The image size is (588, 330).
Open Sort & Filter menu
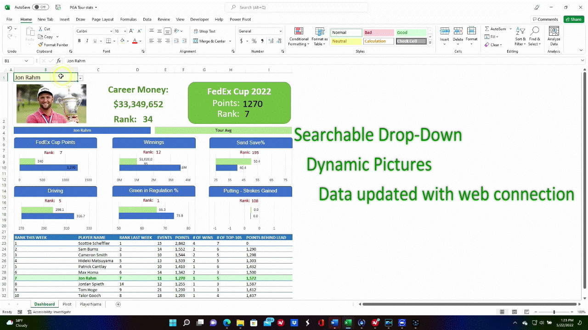coord(520,37)
